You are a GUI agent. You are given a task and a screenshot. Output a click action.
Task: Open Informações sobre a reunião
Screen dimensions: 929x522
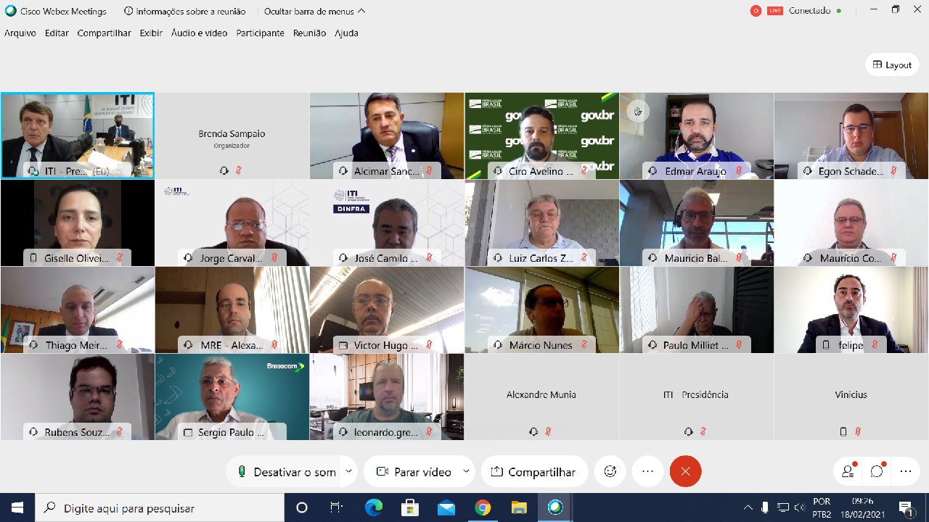[x=185, y=11]
